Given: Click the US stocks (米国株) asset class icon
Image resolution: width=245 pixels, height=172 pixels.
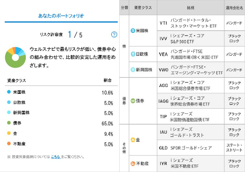Looking at the screenshot, I should point(133,31).
